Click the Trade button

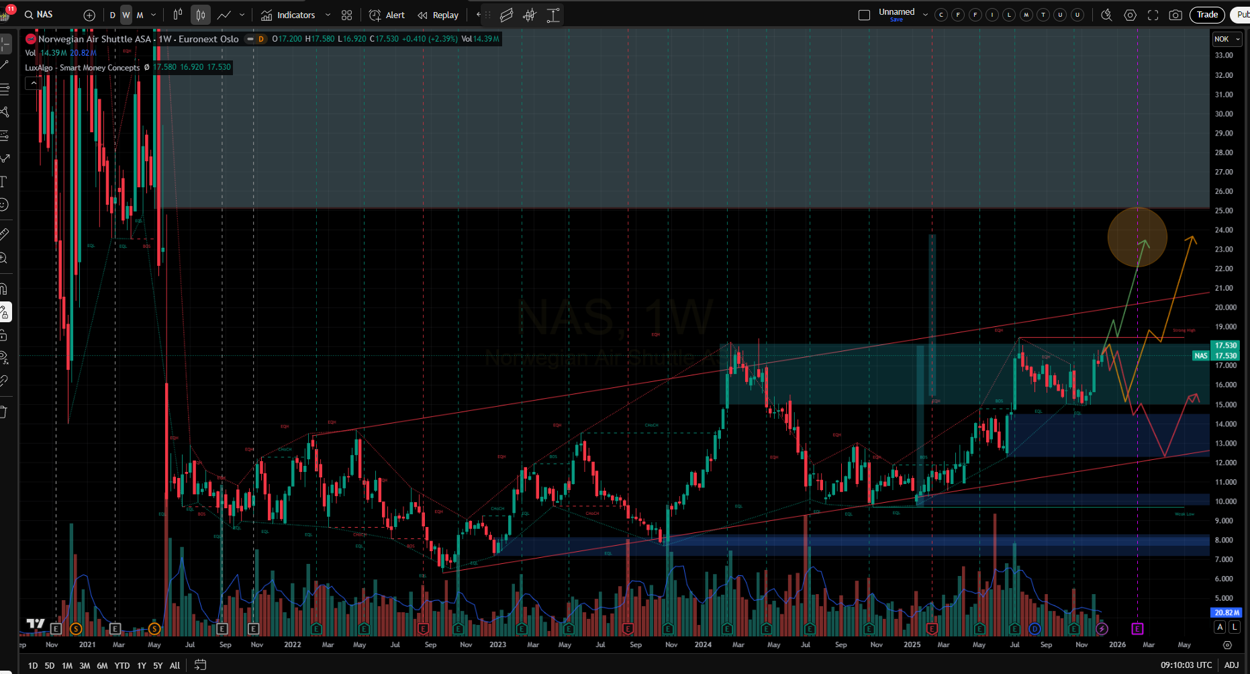[1206, 15]
